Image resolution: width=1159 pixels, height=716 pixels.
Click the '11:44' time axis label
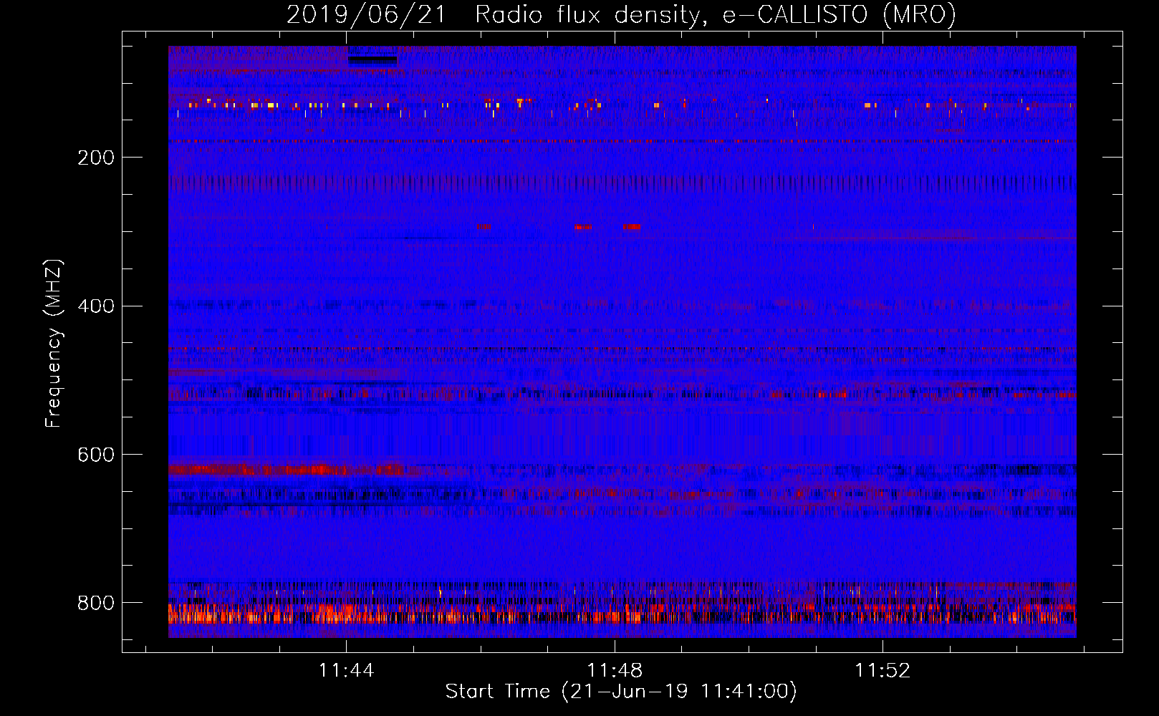[347, 671]
